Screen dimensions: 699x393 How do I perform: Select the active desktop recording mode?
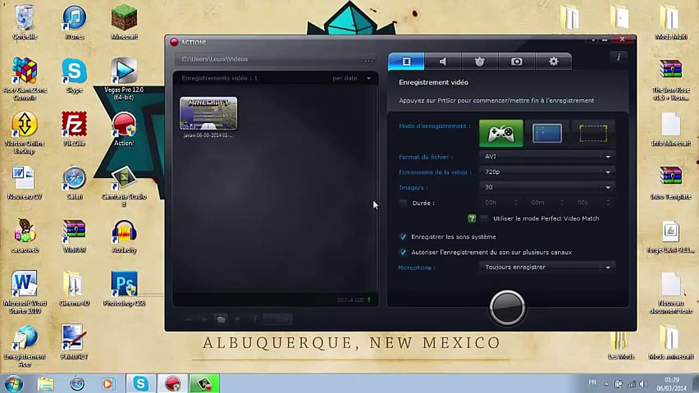[x=547, y=133]
